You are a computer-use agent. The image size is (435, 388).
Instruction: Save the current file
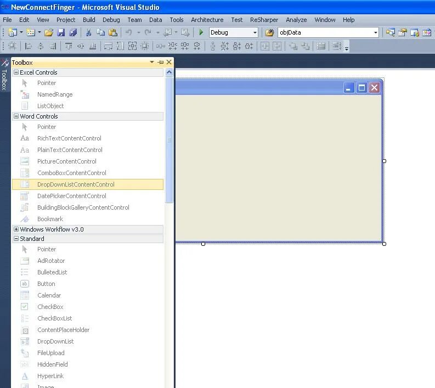61,32
